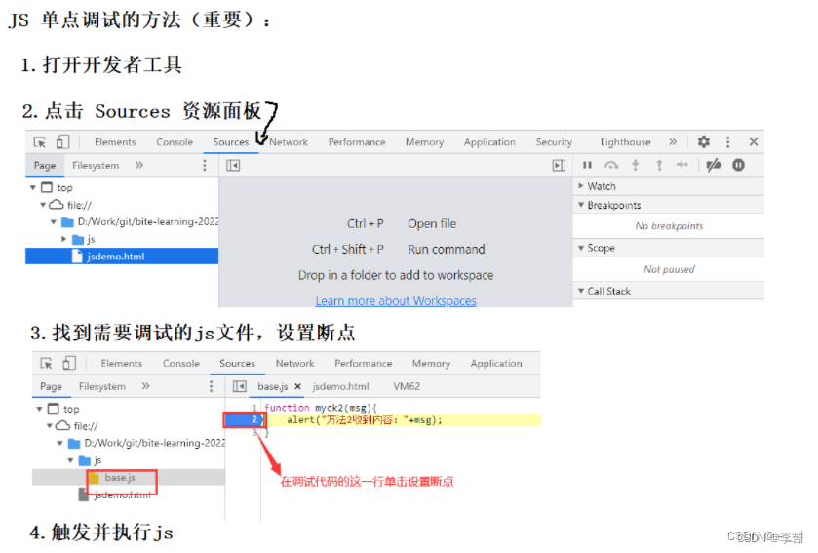
Task: Click the step into debugger icon
Action: coord(635,166)
